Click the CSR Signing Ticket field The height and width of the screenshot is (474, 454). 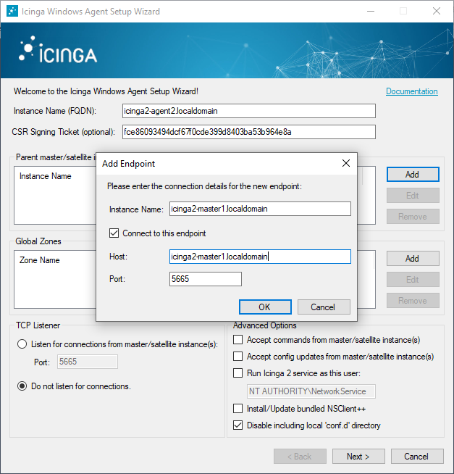click(249, 132)
